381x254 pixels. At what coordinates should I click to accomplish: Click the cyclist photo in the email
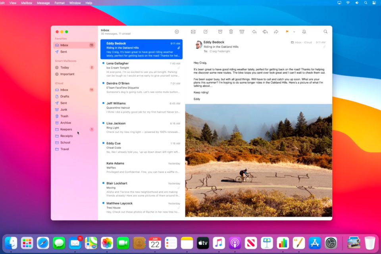point(258,160)
